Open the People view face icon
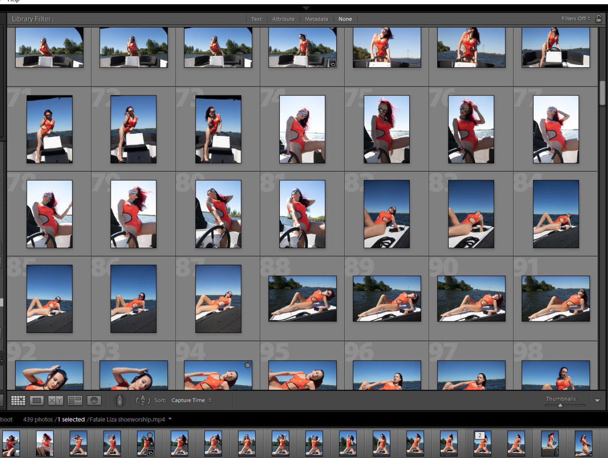 pyautogui.click(x=94, y=400)
